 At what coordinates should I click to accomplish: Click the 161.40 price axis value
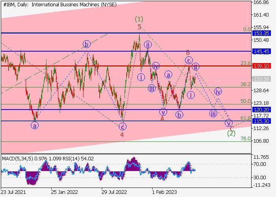tap(261, 15)
